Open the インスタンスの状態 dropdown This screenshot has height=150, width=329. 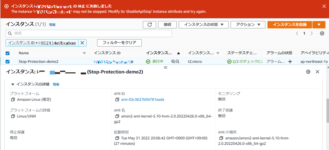pyautogui.click(x=204, y=25)
